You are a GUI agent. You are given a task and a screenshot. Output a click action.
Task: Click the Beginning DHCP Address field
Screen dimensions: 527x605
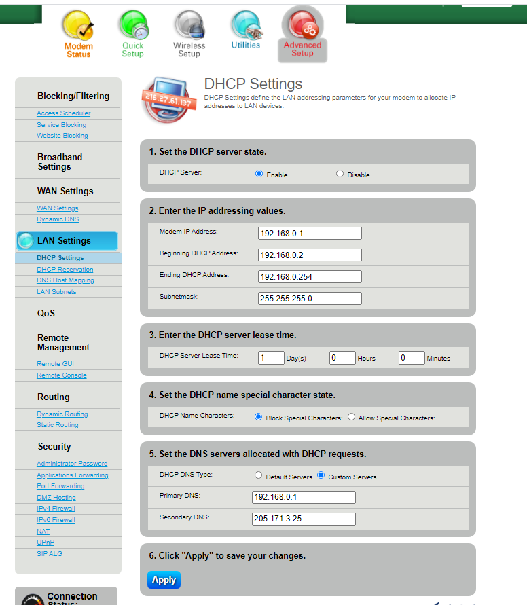(x=310, y=255)
